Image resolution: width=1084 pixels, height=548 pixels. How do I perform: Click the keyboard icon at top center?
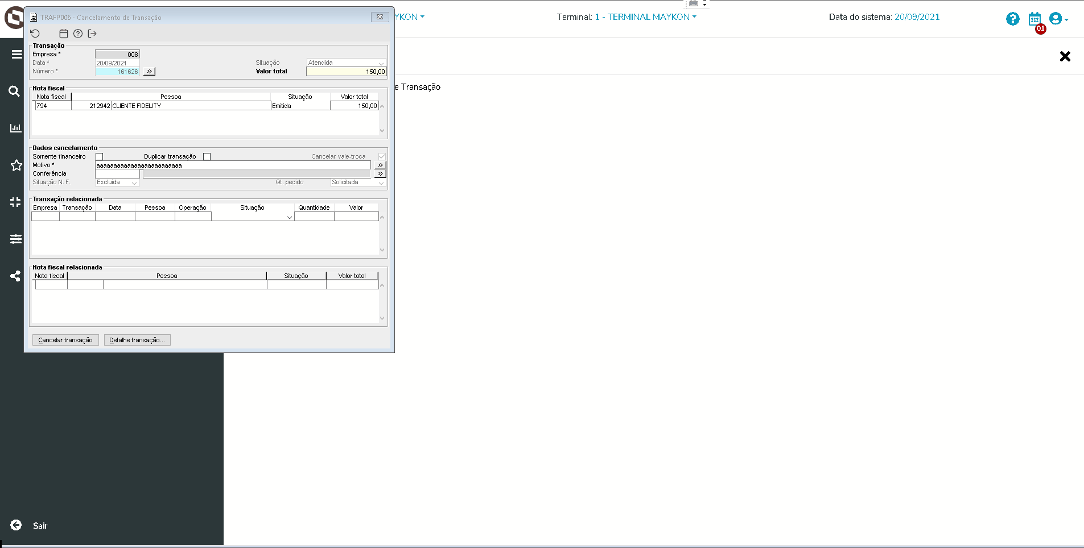point(694,3)
